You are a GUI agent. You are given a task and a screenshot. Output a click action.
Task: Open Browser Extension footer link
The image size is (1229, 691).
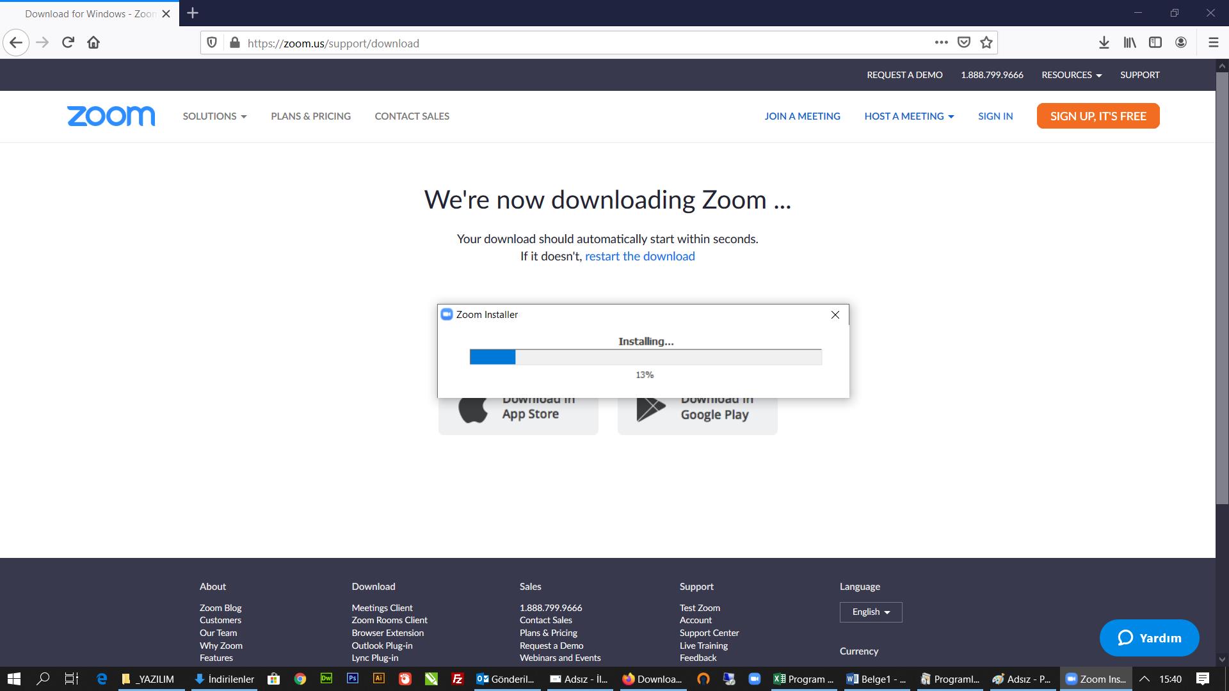387,633
